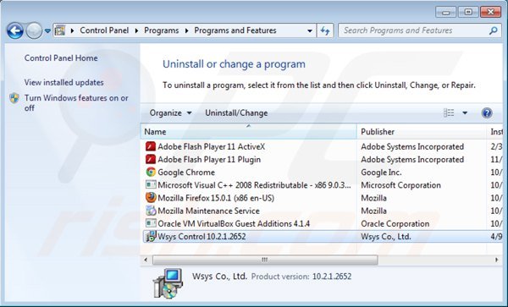Click the Oracle VirtualBox Guest Additions icon
The height and width of the screenshot is (307, 508).
(151, 223)
